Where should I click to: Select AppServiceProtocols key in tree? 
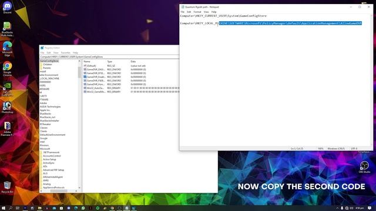coord(53,188)
